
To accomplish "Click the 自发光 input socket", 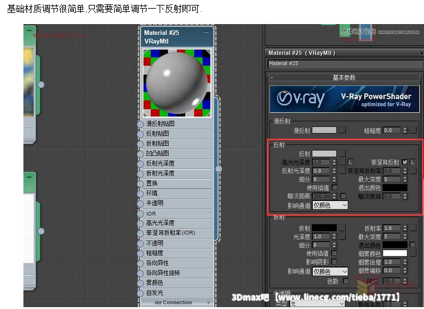I will click(x=141, y=293).
